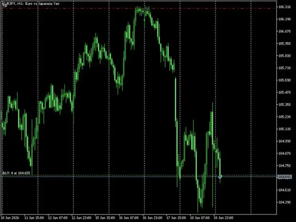Click price scale value 186.310
This screenshot has width=296, height=222.
tap(285, 7)
